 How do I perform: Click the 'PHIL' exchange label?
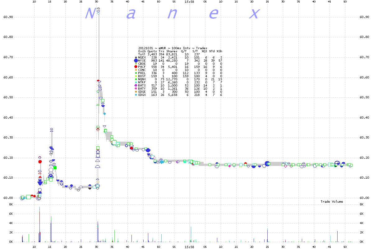pos(142,73)
